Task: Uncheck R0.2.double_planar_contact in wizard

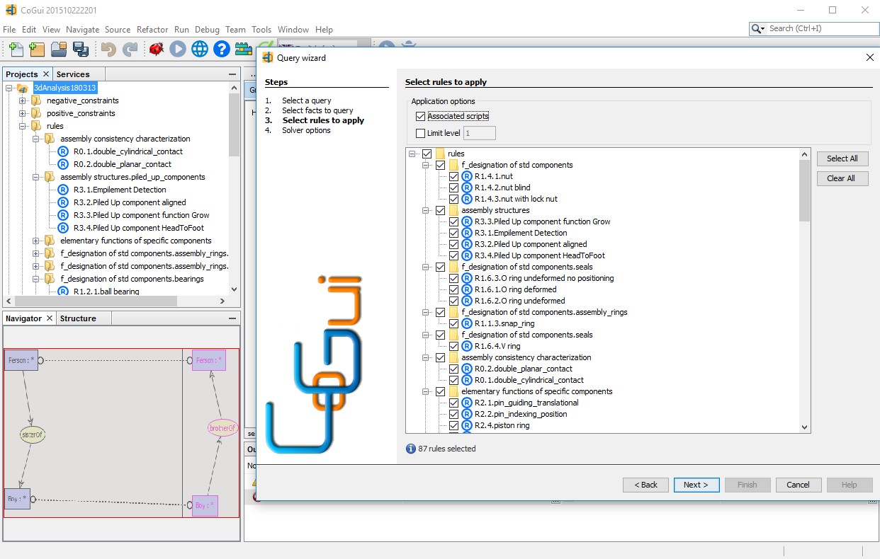Action: [454, 369]
